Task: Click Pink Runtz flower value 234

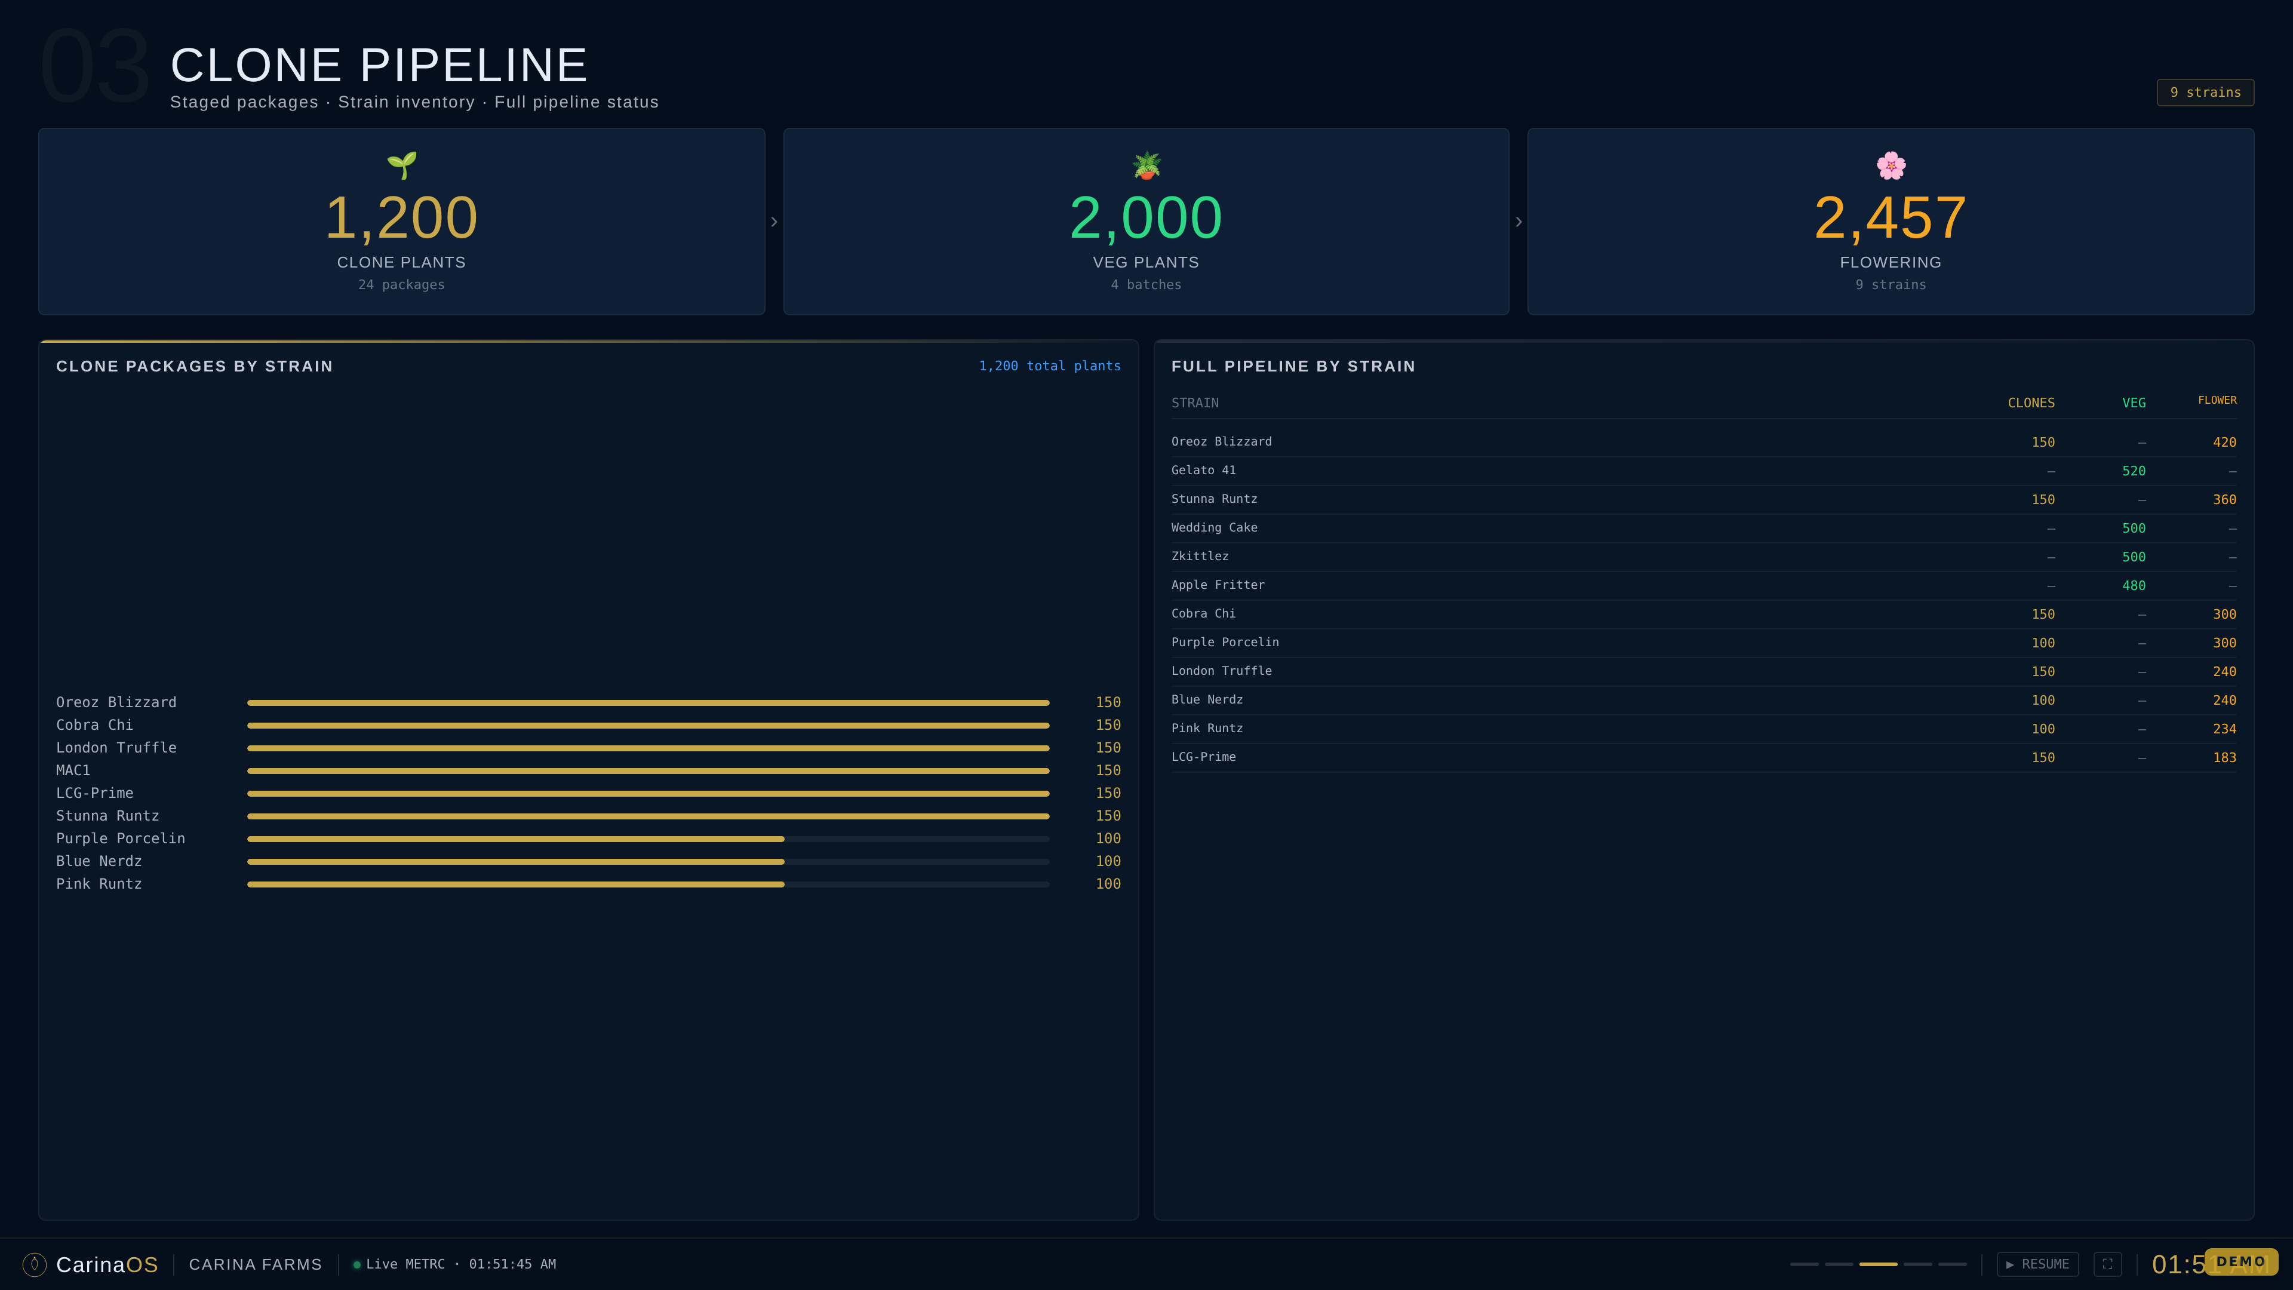Action: click(2224, 729)
